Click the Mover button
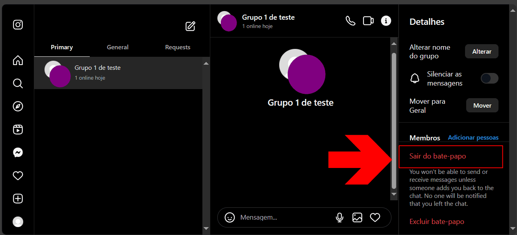 [x=482, y=106]
